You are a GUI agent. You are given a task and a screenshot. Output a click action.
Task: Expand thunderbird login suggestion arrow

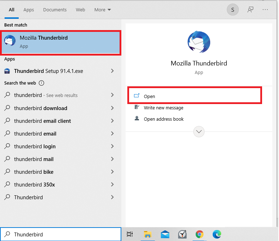112,147
